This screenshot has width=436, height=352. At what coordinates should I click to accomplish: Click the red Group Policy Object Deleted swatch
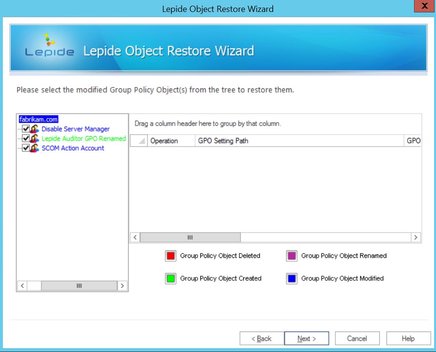point(171,256)
